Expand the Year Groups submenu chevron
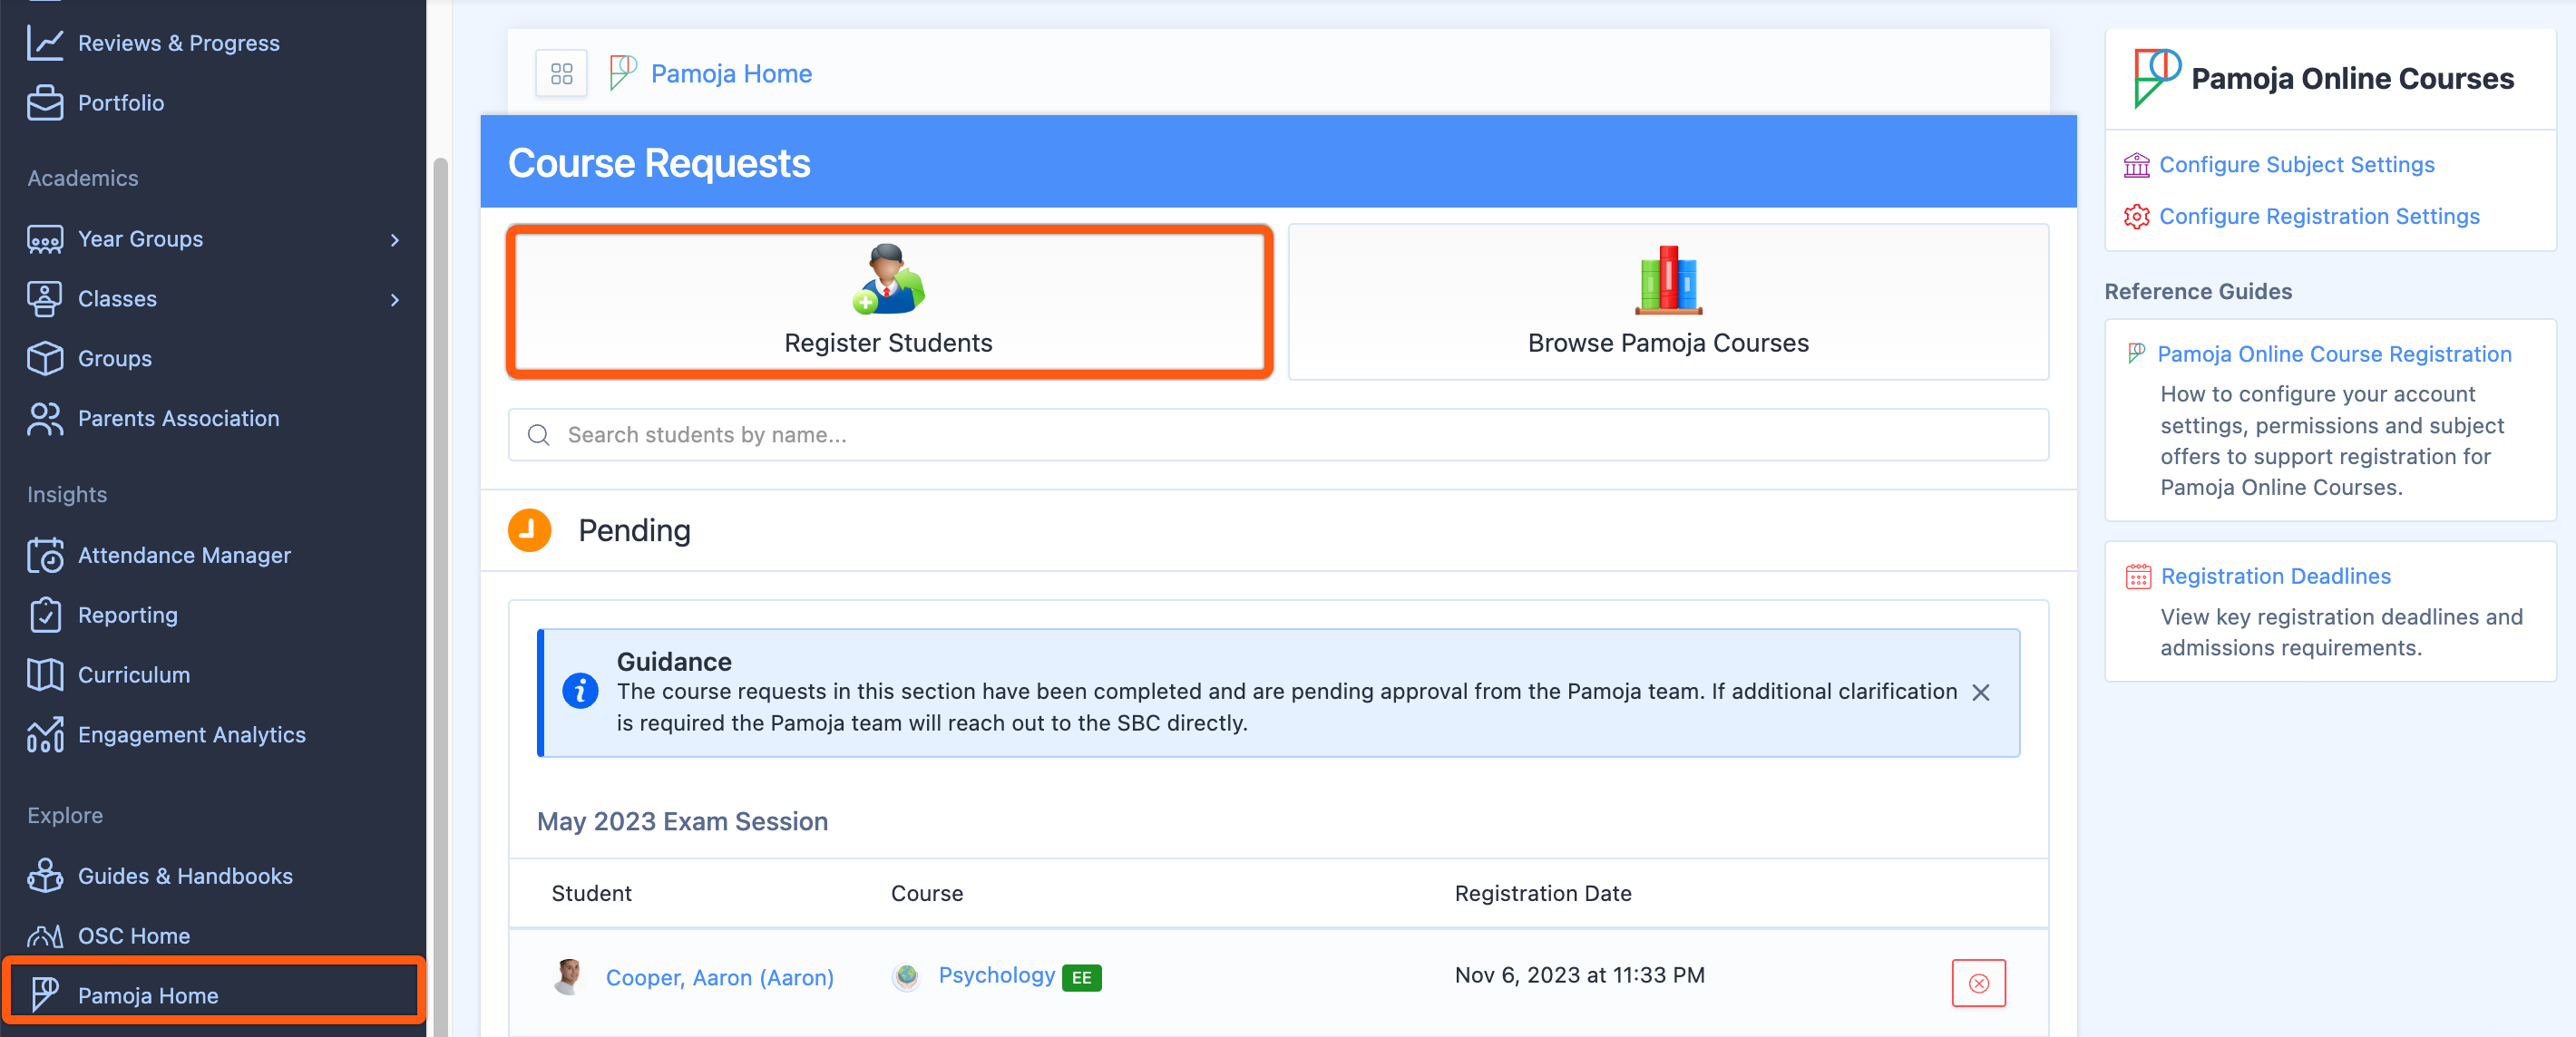 (x=395, y=240)
